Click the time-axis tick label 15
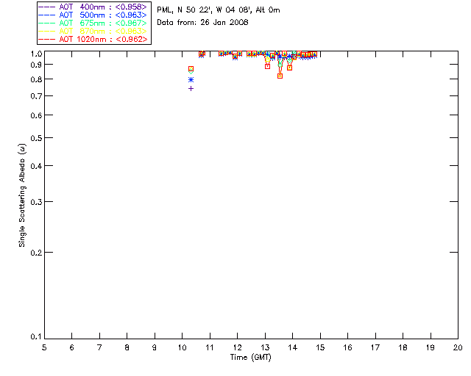 tap(320, 347)
